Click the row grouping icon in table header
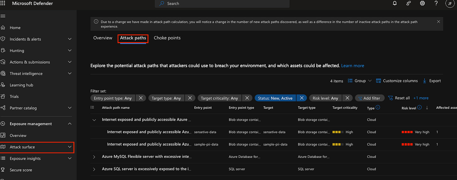The width and height of the screenshot is (457, 180). [92, 107]
